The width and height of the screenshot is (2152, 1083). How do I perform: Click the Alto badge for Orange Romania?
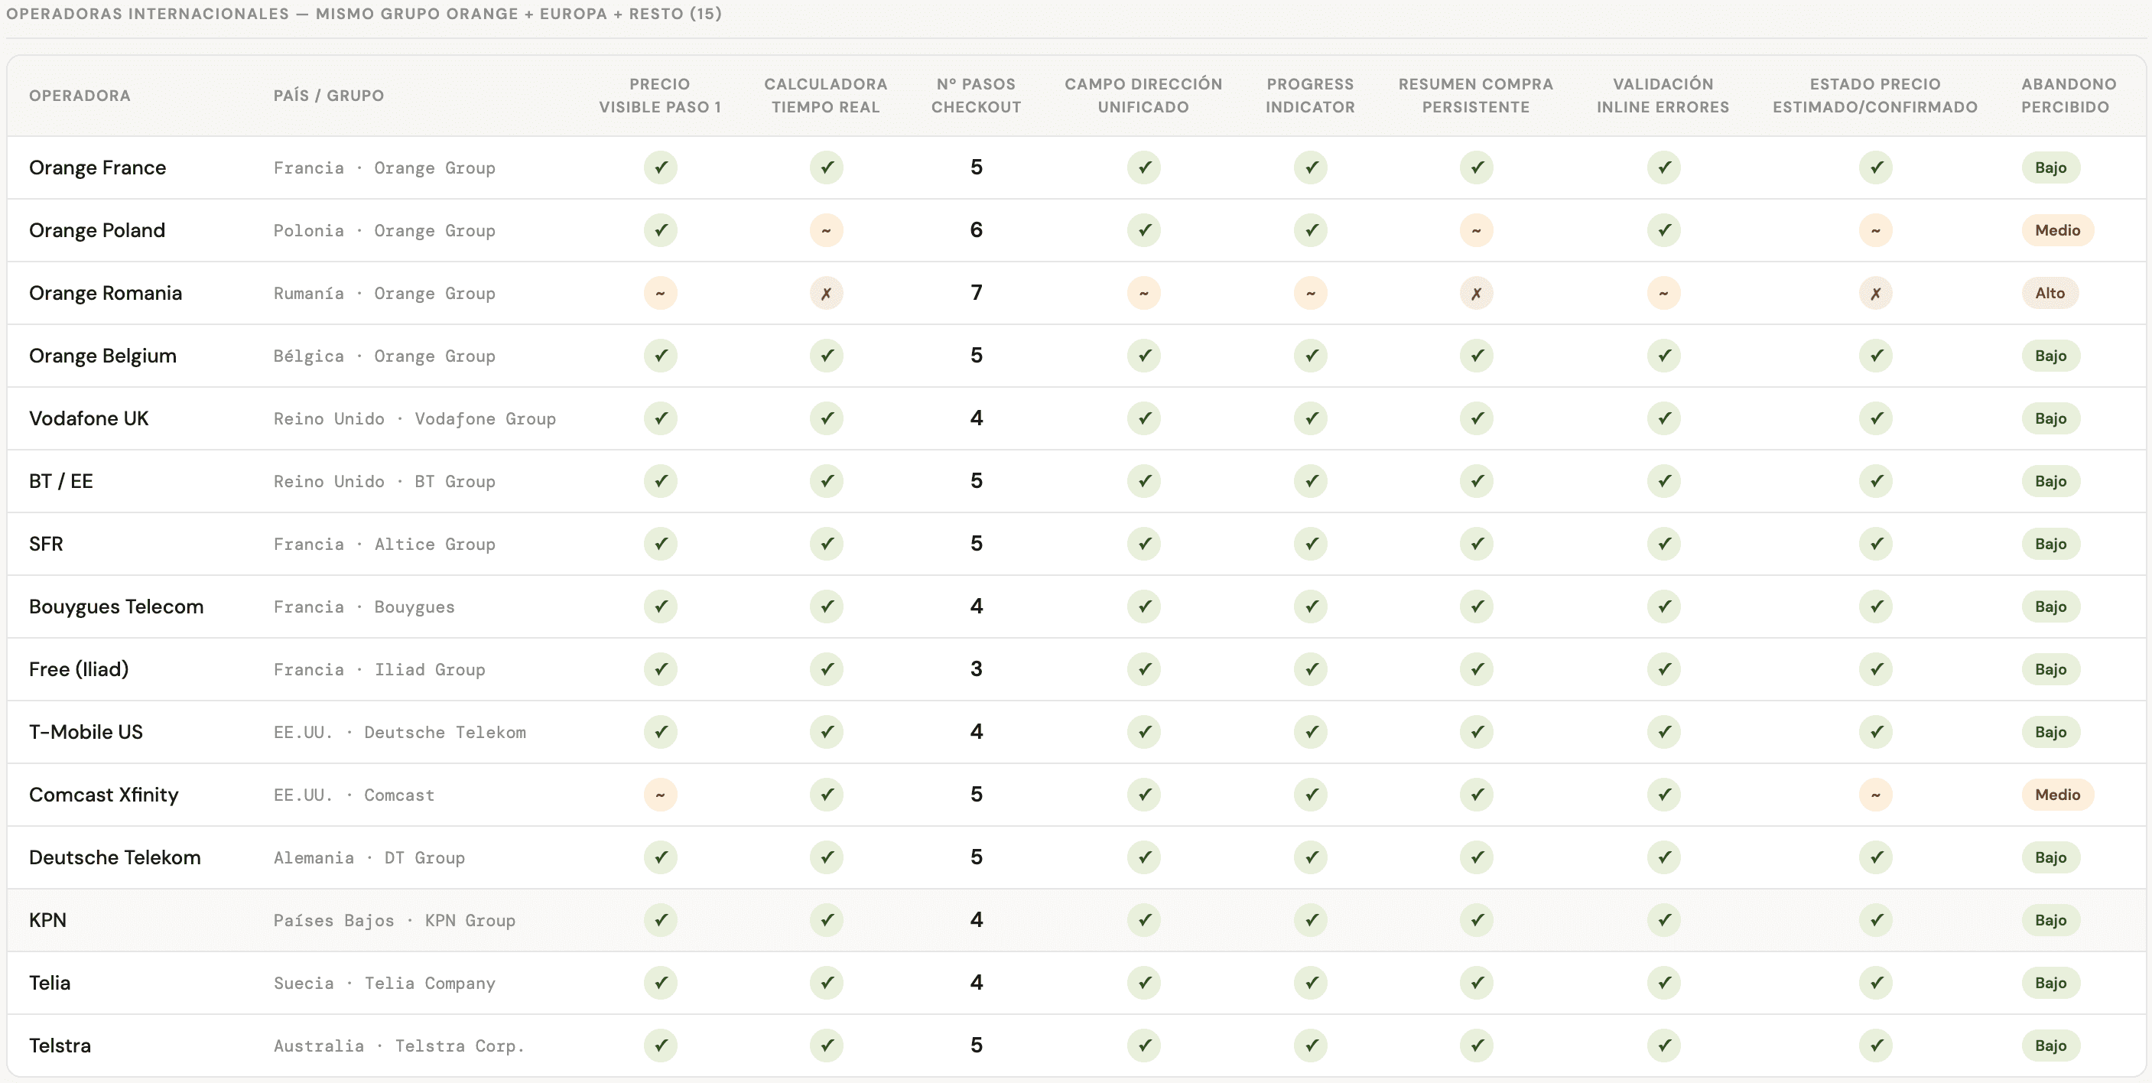point(2050,292)
